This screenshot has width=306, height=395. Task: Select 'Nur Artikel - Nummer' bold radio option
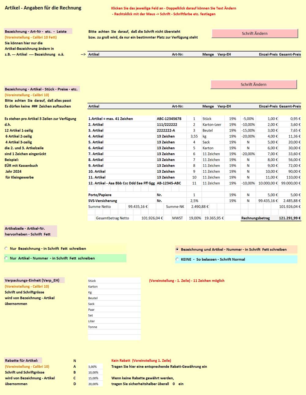click(x=6, y=258)
